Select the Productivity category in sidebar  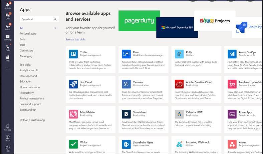click(27, 93)
